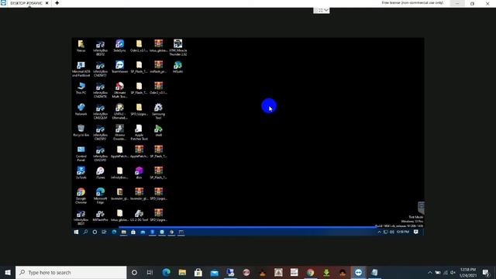The height and width of the screenshot is (279, 496).
Task: Open Task View on the local taskbar
Action: click(150, 272)
